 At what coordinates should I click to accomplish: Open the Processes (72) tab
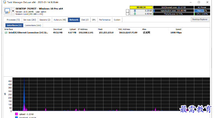pos(13,20)
